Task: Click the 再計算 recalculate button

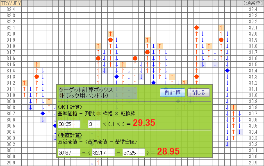Action: coord(173,93)
